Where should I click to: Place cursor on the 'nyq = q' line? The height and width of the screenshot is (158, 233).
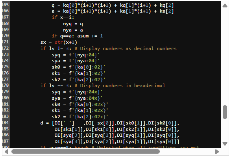[73, 24]
